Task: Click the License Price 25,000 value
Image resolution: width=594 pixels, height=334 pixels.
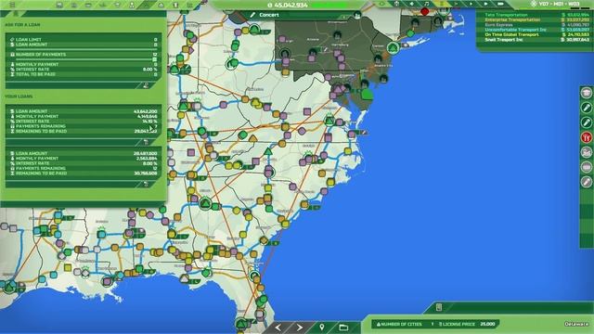Action: (x=487, y=324)
